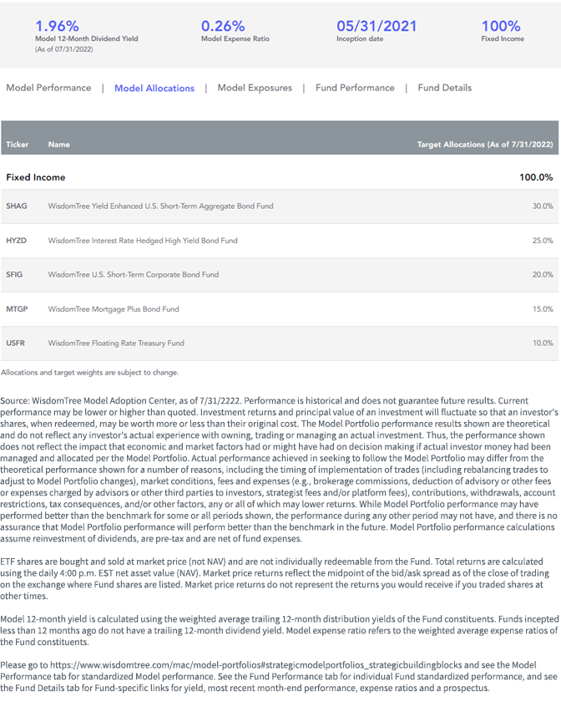Open WisdomTree Floating Rate Treasury Fund name
Screen dimensions: 561x702
tap(116, 343)
